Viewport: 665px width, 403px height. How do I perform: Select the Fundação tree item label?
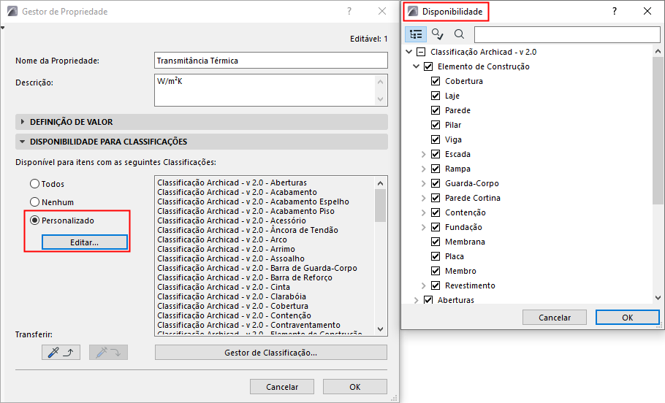coord(463,227)
